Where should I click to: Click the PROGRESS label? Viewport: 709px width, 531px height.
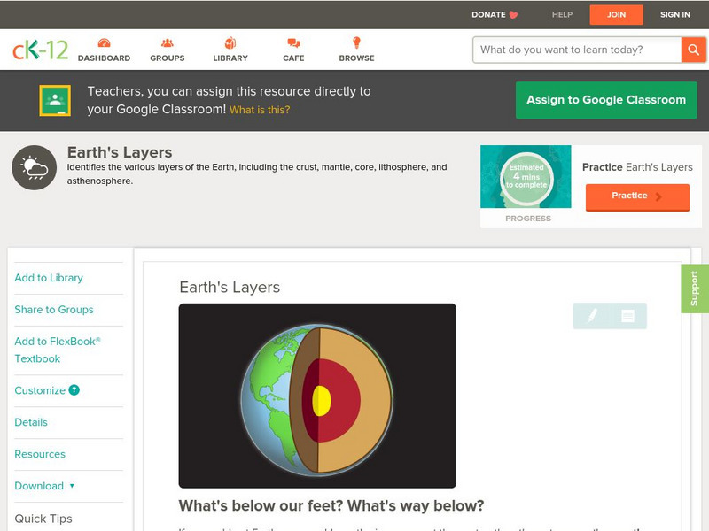click(x=528, y=219)
